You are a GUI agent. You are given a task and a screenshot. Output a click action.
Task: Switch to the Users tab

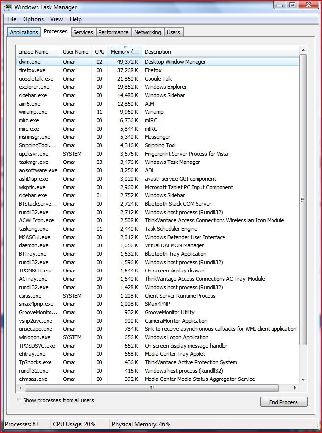173,32
